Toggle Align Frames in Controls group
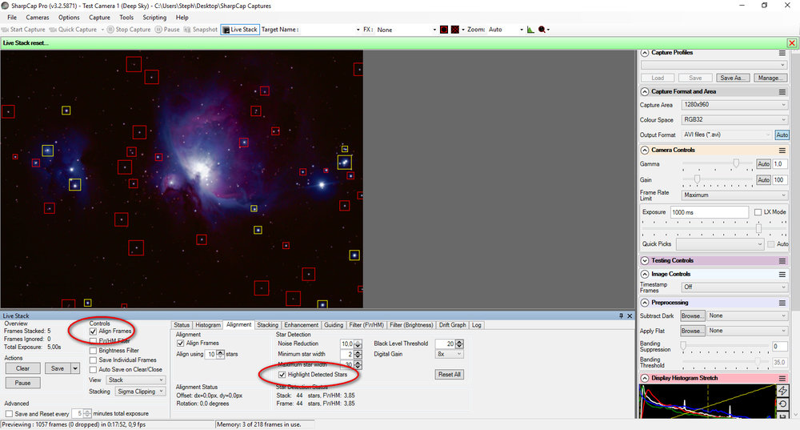800x430 pixels. (x=93, y=332)
